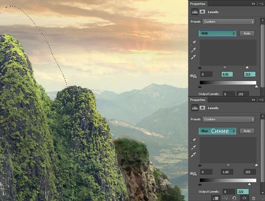Click the RGB panel output level field showing 0
The width and height of the screenshot is (265, 201).
[229, 94]
